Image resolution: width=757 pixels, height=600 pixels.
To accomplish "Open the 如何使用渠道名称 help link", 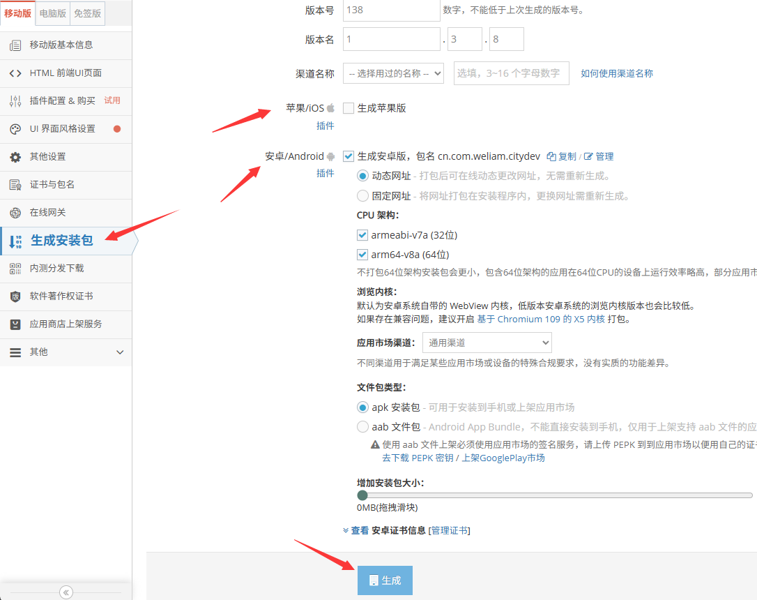I will [x=617, y=73].
